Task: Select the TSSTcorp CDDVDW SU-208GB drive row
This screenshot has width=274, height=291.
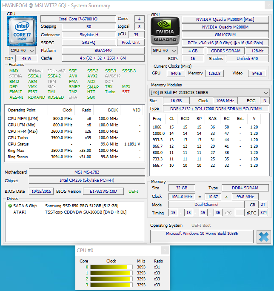Action: [x=75, y=212]
